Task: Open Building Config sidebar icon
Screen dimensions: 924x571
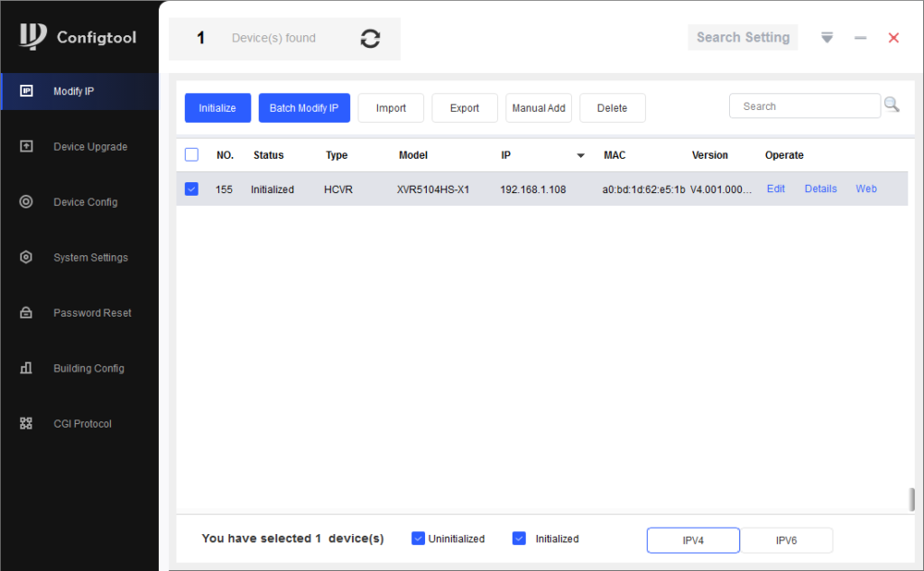Action: pyautogui.click(x=26, y=368)
